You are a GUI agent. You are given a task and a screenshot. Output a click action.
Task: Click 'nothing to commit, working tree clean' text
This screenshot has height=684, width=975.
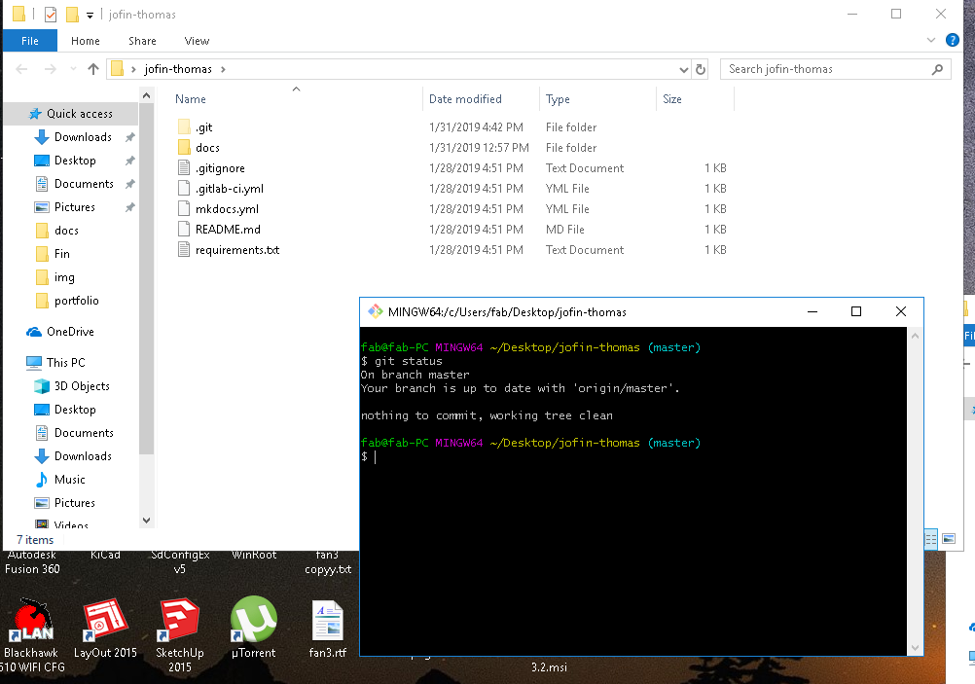487,415
